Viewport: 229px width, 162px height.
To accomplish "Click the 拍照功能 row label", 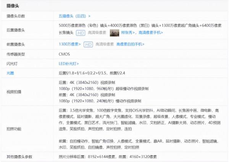I will pyautogui.click(x=14, y=128).
